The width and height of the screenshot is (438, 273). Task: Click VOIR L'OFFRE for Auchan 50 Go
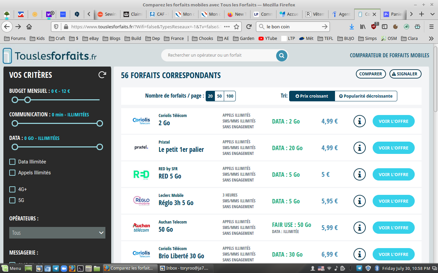pos(394,228)
